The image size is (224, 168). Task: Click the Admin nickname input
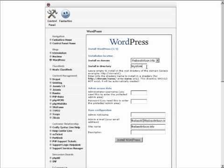tap(148, 115)
